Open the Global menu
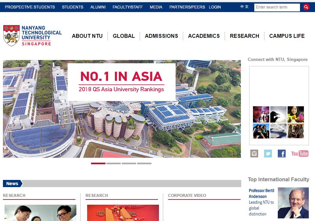This screenshot has height=221, width=315. click(124, 36)
